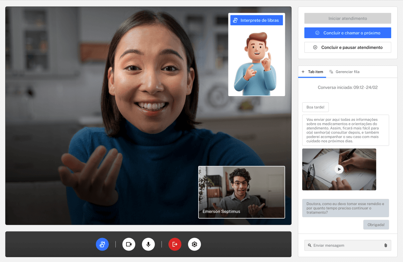Click the Enviar mensagem input field
Screen dimensions: 403x262
(x=348, y=246)
